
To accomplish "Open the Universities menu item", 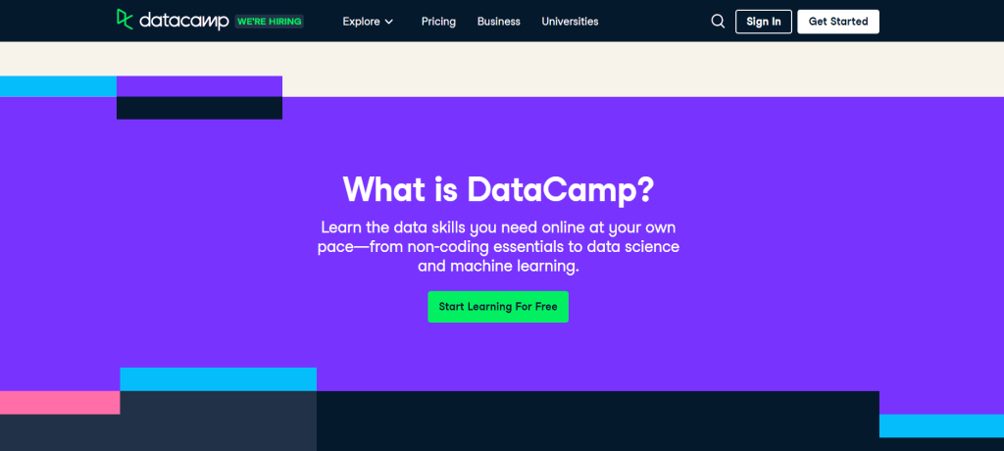I will coord(570,22).
